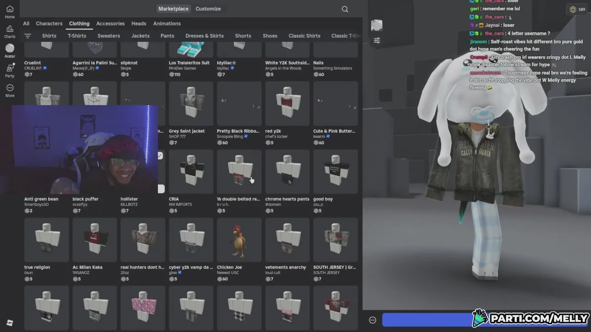The height and width of the screenshot is (332, 591).
Task: Switch to the Marketplace tab
Action: click(x=173, y=9)
